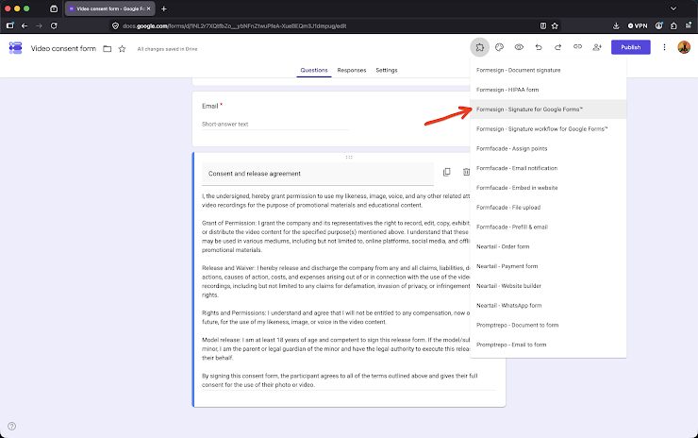Click the All changes saved in Drive status
698x438 pixels.
point(167,49)
